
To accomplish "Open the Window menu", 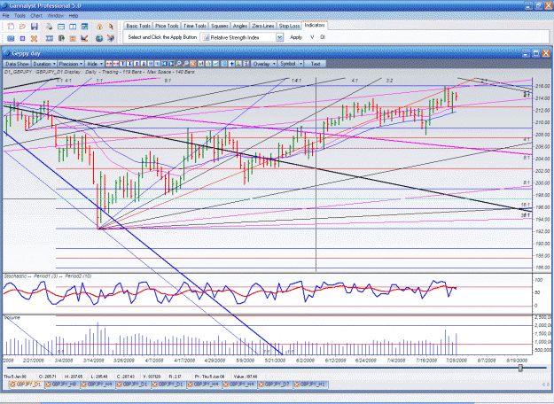I will (x=55, y=16).
